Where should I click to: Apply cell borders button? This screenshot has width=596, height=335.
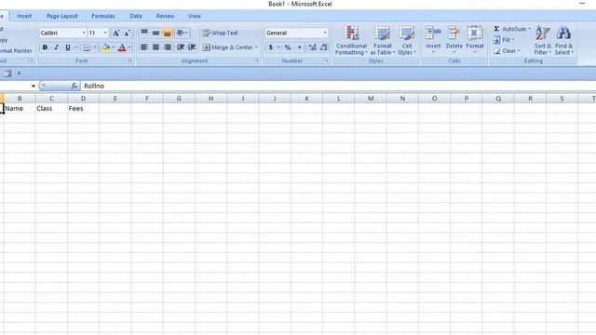(x=87, y=47)
